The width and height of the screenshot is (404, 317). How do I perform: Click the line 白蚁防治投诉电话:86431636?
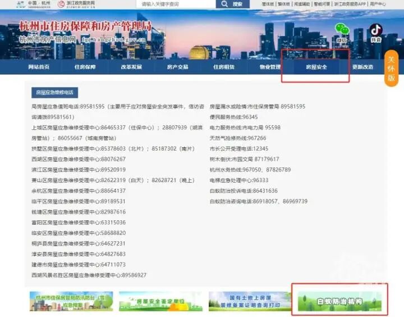(x=244, y=191)
